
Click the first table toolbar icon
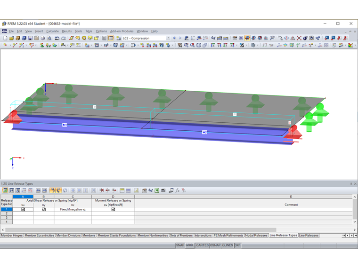(x=5, y=190)
